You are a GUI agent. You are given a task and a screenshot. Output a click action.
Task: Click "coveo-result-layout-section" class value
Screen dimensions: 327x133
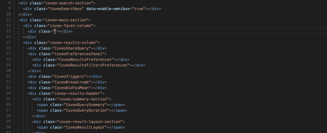tap(90, 121)
